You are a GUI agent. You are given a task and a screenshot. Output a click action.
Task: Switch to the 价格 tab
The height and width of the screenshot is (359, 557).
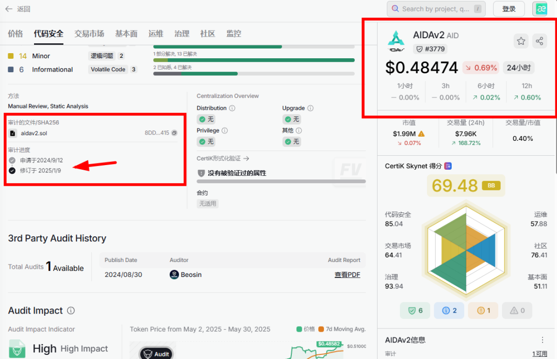15,34
